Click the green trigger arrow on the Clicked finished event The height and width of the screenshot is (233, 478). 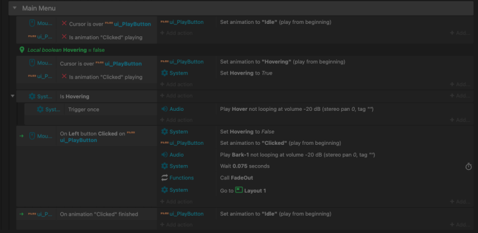[22, 214]
